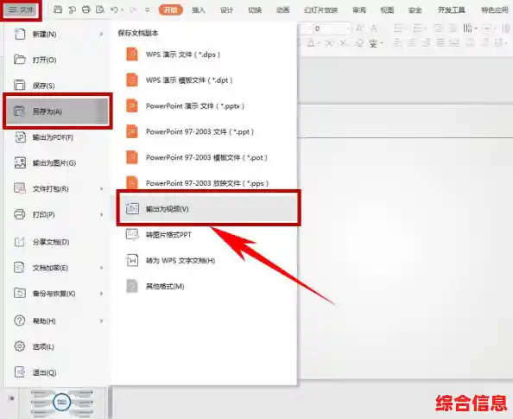This screenshot has height=419, width=513.
Task: Select 文件打包(R) in file menu
Action: [58, 189]
